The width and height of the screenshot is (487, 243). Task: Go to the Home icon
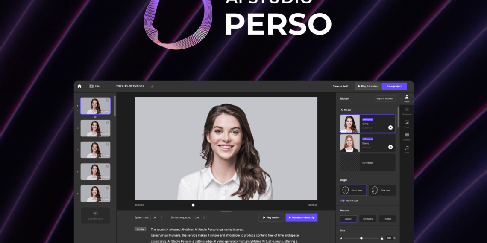(79, 86)
